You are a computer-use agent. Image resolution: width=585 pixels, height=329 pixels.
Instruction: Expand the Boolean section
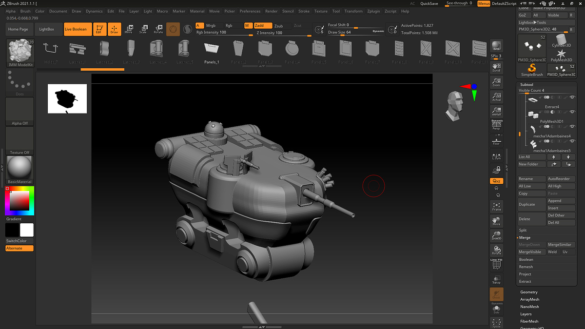[x=526, y=259]
